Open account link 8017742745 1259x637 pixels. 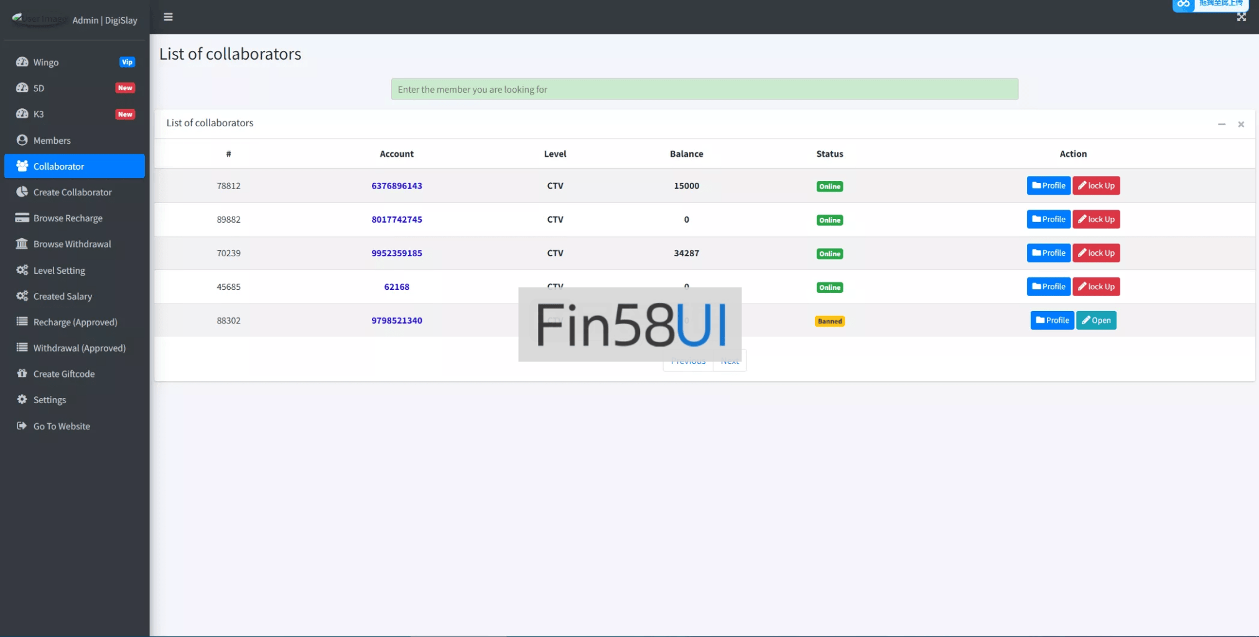coord(397,220)
